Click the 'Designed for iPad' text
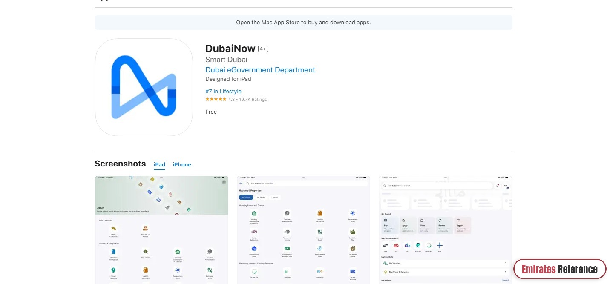610x284 pixels. coord(228,79)
